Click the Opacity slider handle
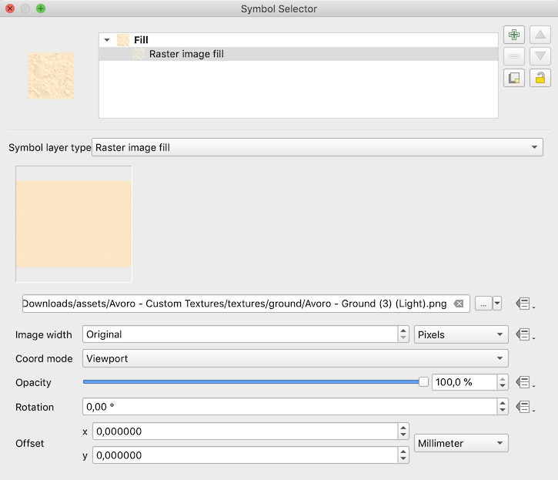Viewport: 558px width, 480px height. click(x=423, y=382)
